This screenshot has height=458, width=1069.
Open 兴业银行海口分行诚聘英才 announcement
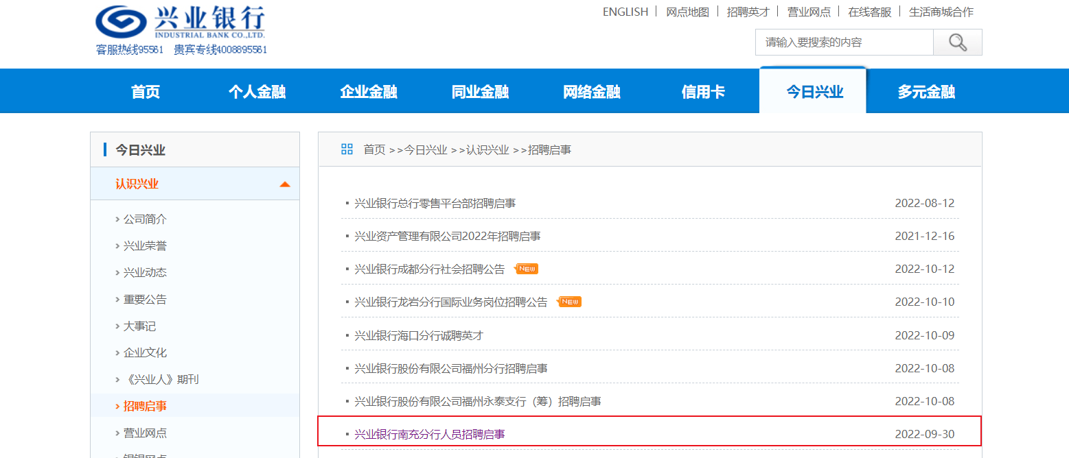pyautogui.click(x=419, y=336)
